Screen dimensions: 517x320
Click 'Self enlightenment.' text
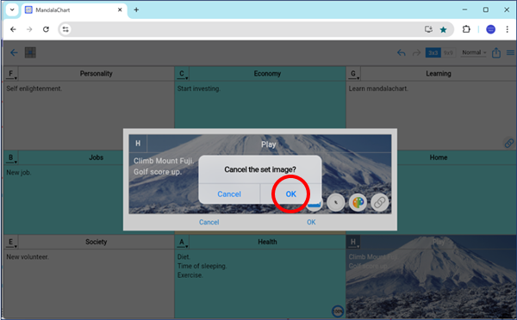34,89
